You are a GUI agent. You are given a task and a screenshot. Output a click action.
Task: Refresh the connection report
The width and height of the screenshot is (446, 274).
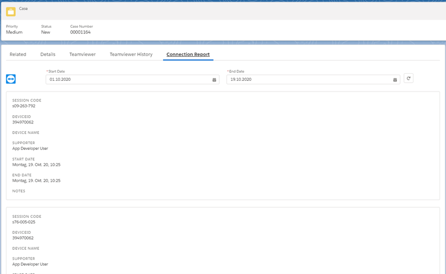408,78
